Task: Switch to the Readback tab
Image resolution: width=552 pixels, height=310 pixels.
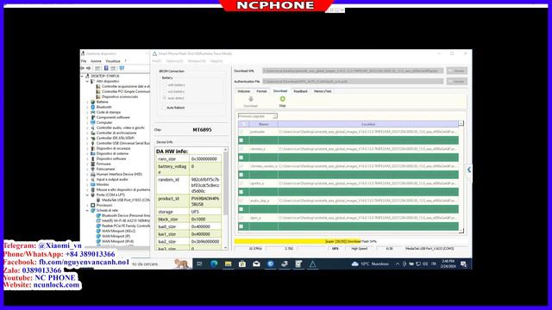Action: 301,91
